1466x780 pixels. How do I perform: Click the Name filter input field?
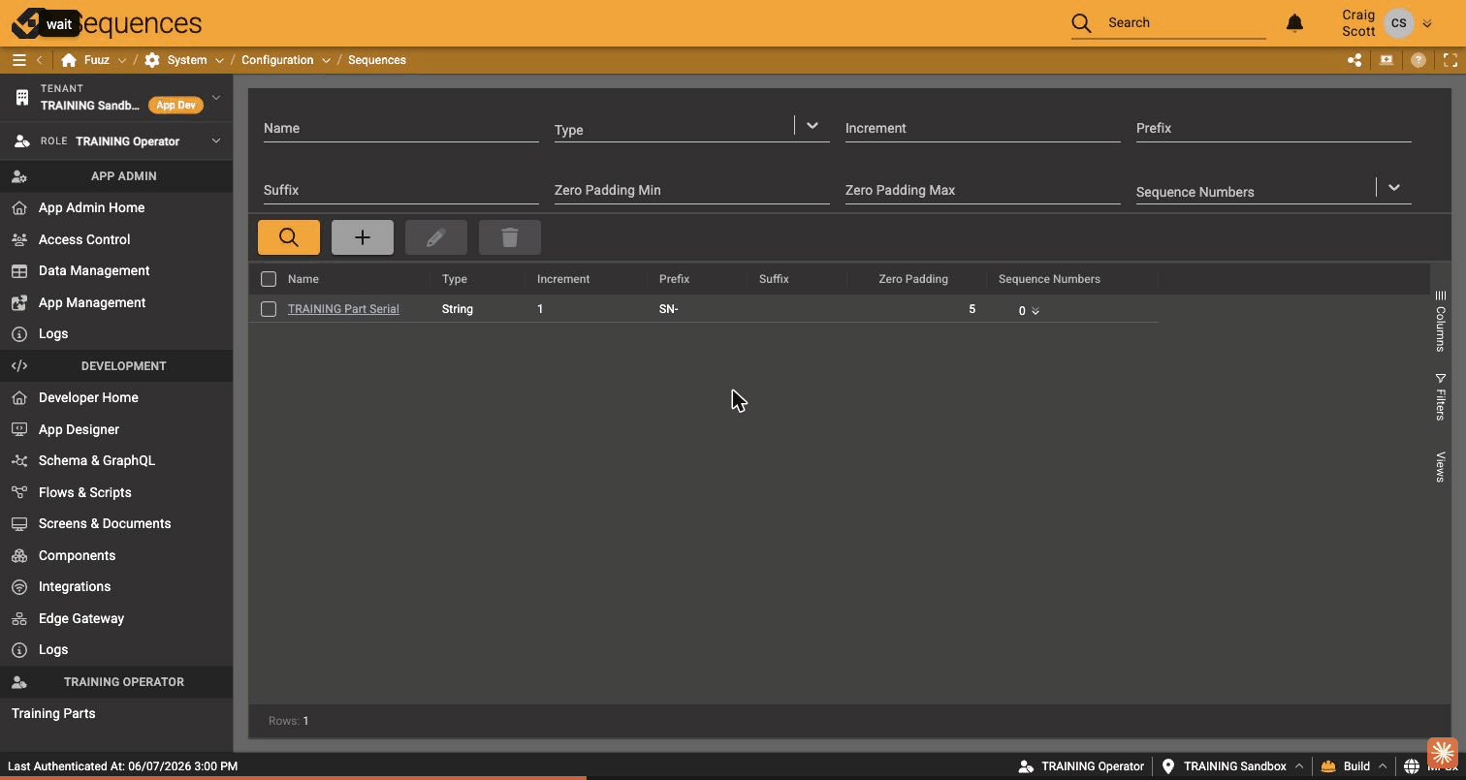pyautogui.click(x=401, y=128)
